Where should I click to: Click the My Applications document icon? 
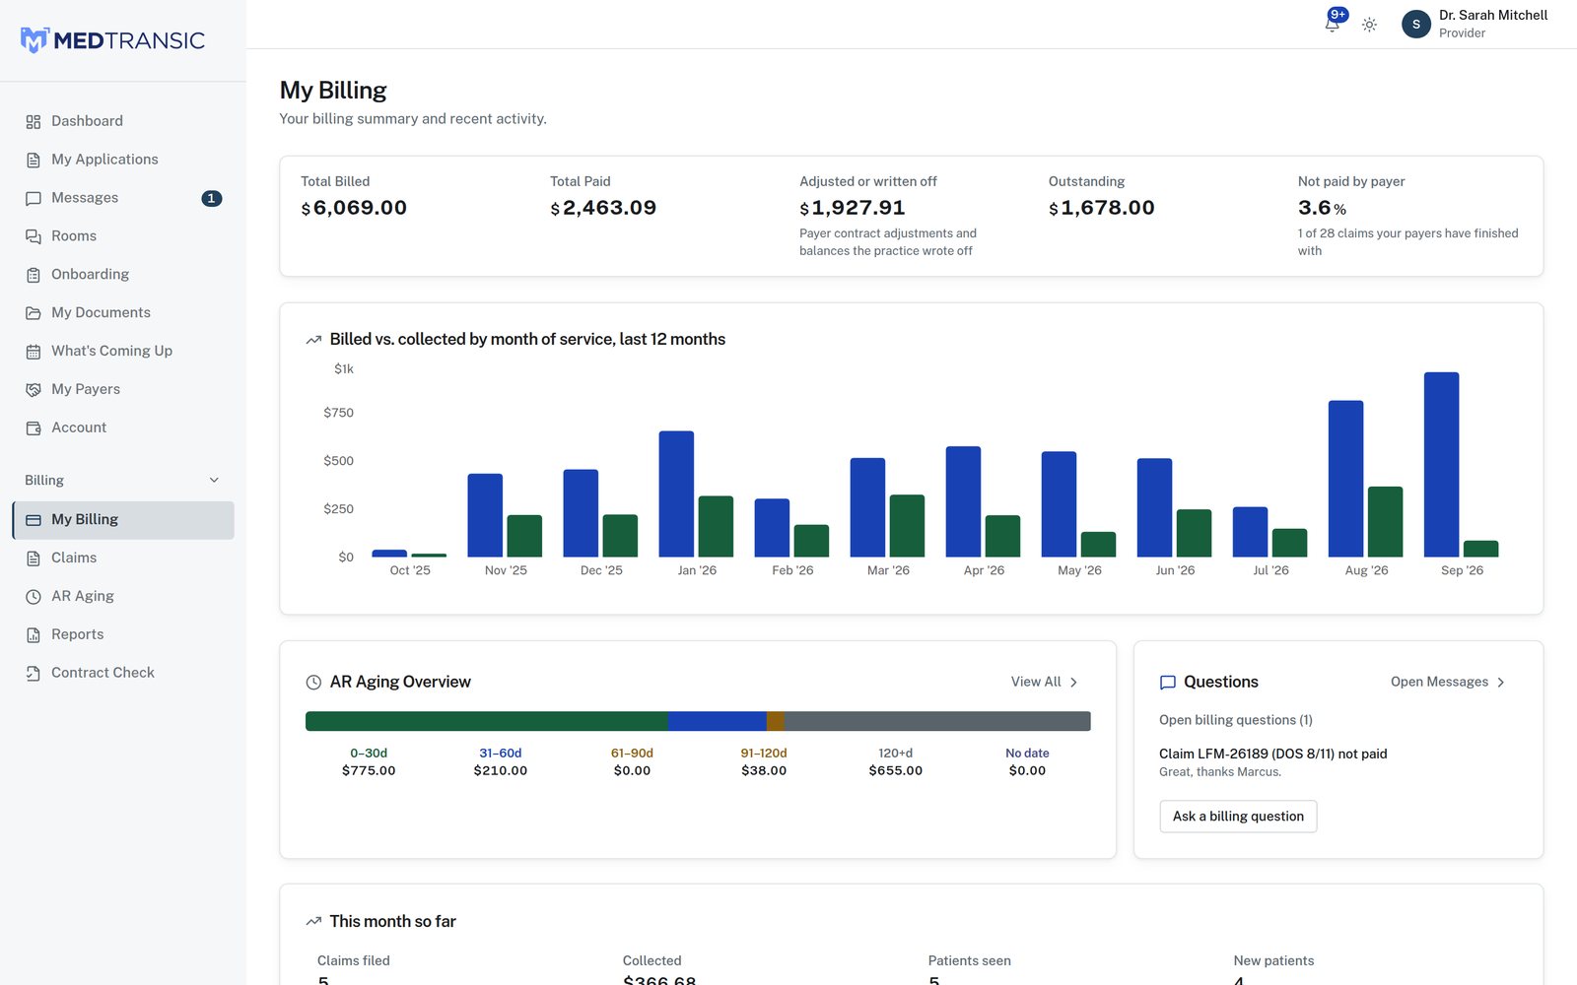coord(34,160)
